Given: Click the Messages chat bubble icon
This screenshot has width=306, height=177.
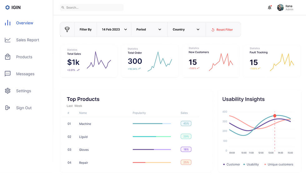Looking at the screenshot, I should coord(7,74).
